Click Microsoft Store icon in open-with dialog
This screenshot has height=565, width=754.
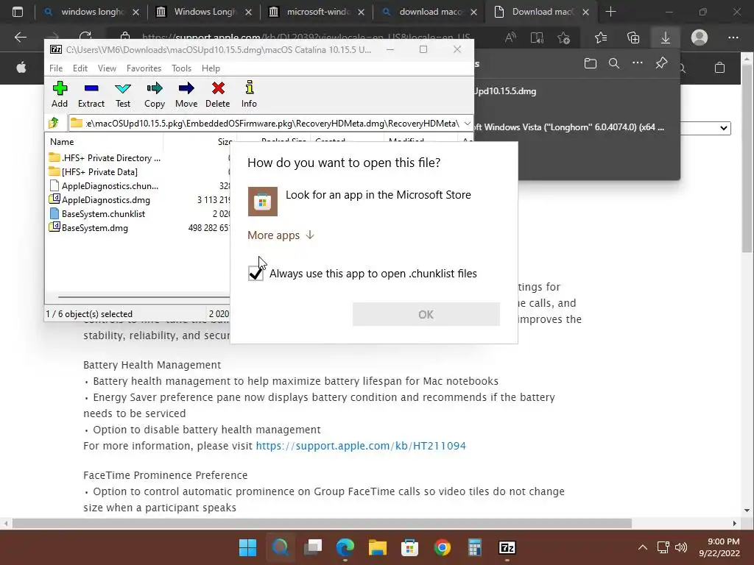pos(263,202)
